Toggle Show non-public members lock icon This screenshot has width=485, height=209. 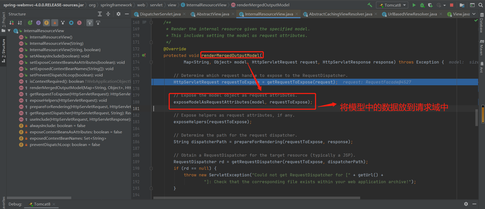pos(55,23)
